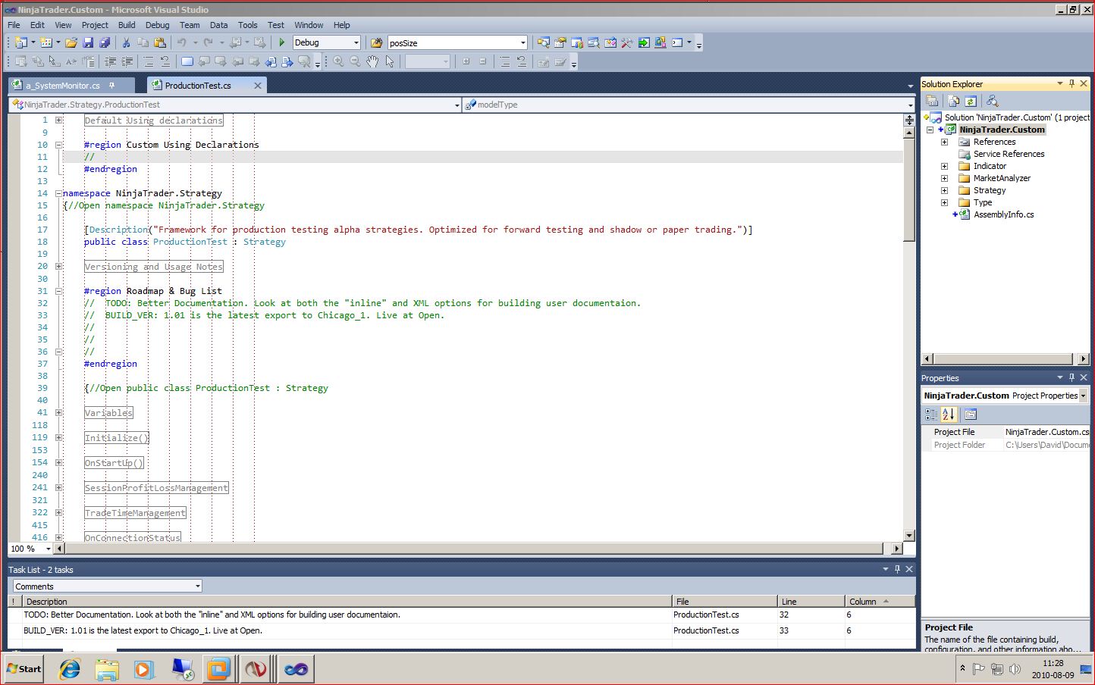Open the Toolbox with the wrench icon

click(x=627, y=43)
